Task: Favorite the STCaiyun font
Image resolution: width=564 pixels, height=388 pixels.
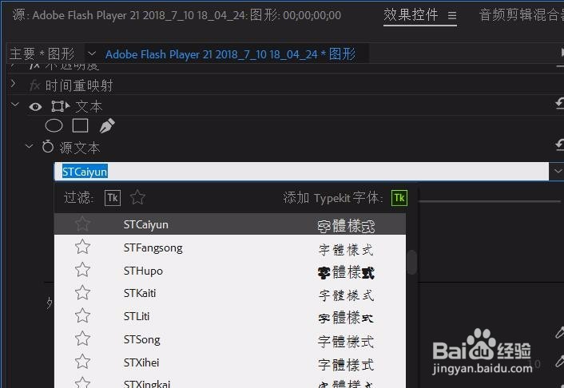Action: pos(83,224)
